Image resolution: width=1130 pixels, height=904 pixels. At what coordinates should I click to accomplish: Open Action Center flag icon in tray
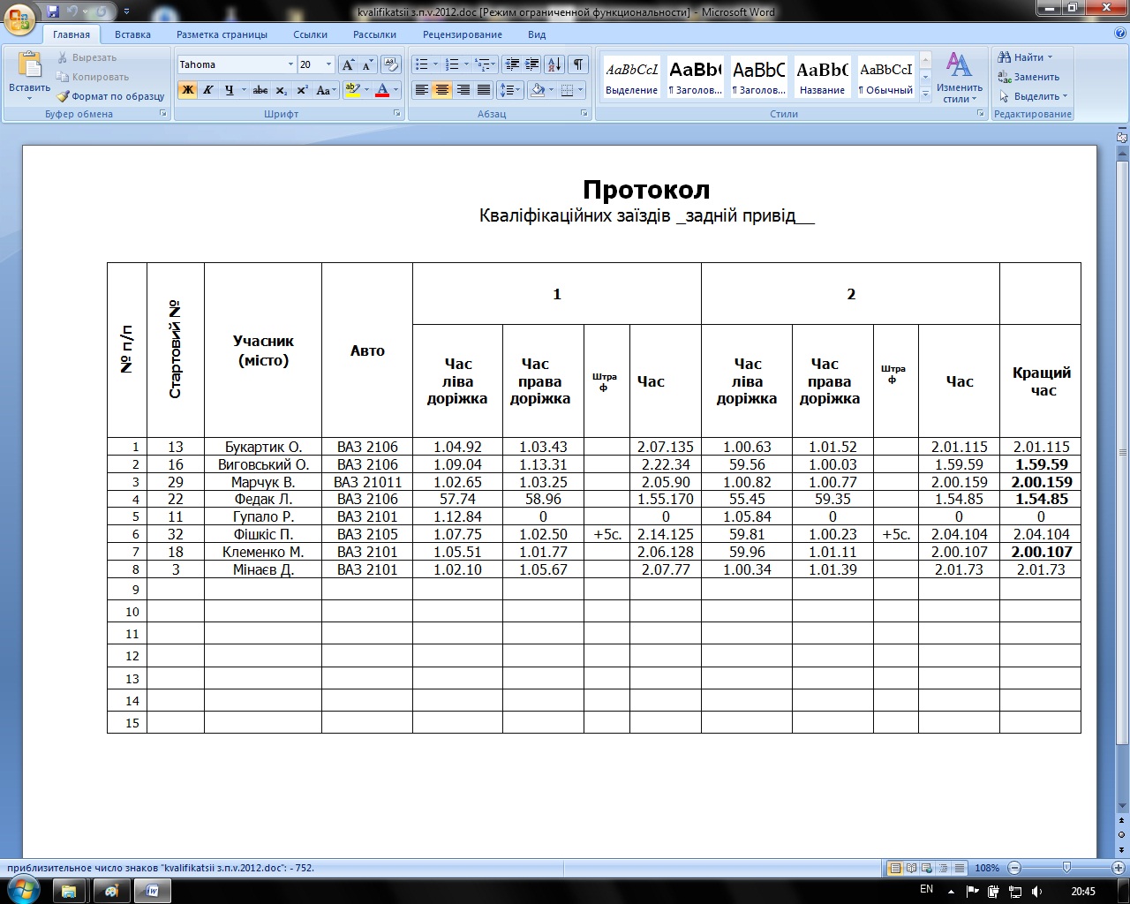tap(972, 891)
